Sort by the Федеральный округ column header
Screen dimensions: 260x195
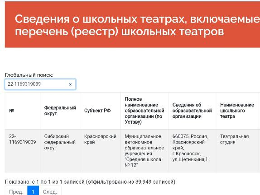(x=60, y=111)
